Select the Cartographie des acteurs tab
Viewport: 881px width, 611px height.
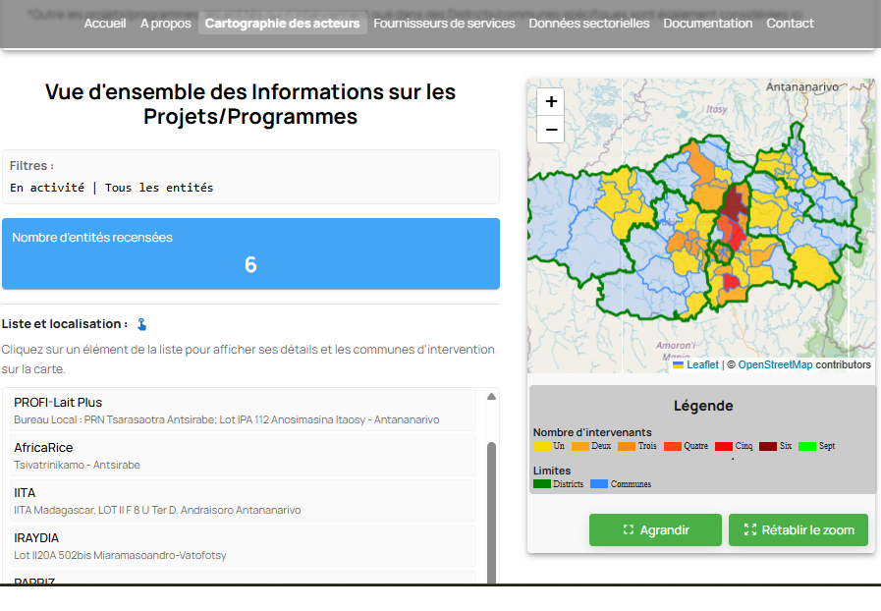(x=282, y=23)
